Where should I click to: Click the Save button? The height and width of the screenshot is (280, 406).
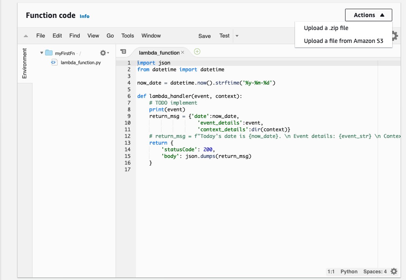click(204, 36)
